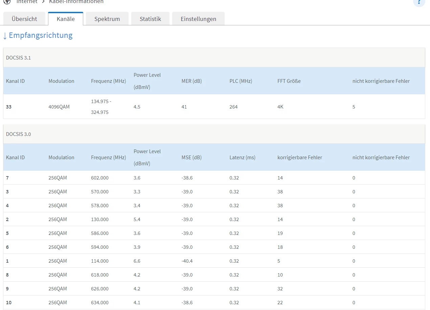Go to the Statistik tab
The height and width of the screenshot is (310, 430).
tap(150, 19)
